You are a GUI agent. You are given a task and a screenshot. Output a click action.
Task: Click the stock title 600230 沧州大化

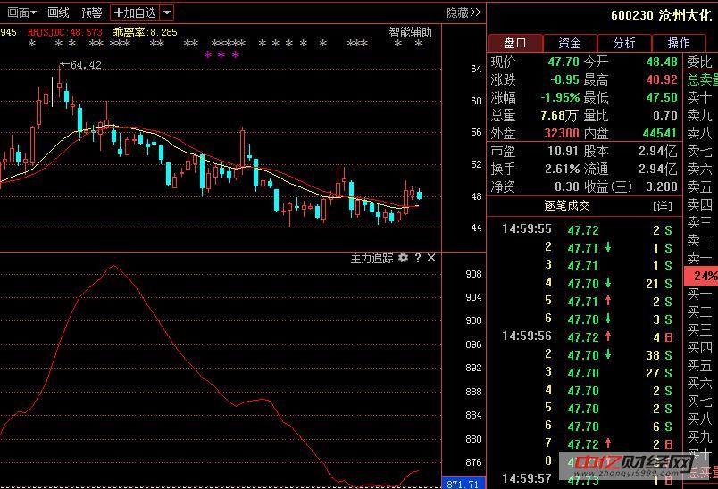pyautogui.click(x=661, y=15)
